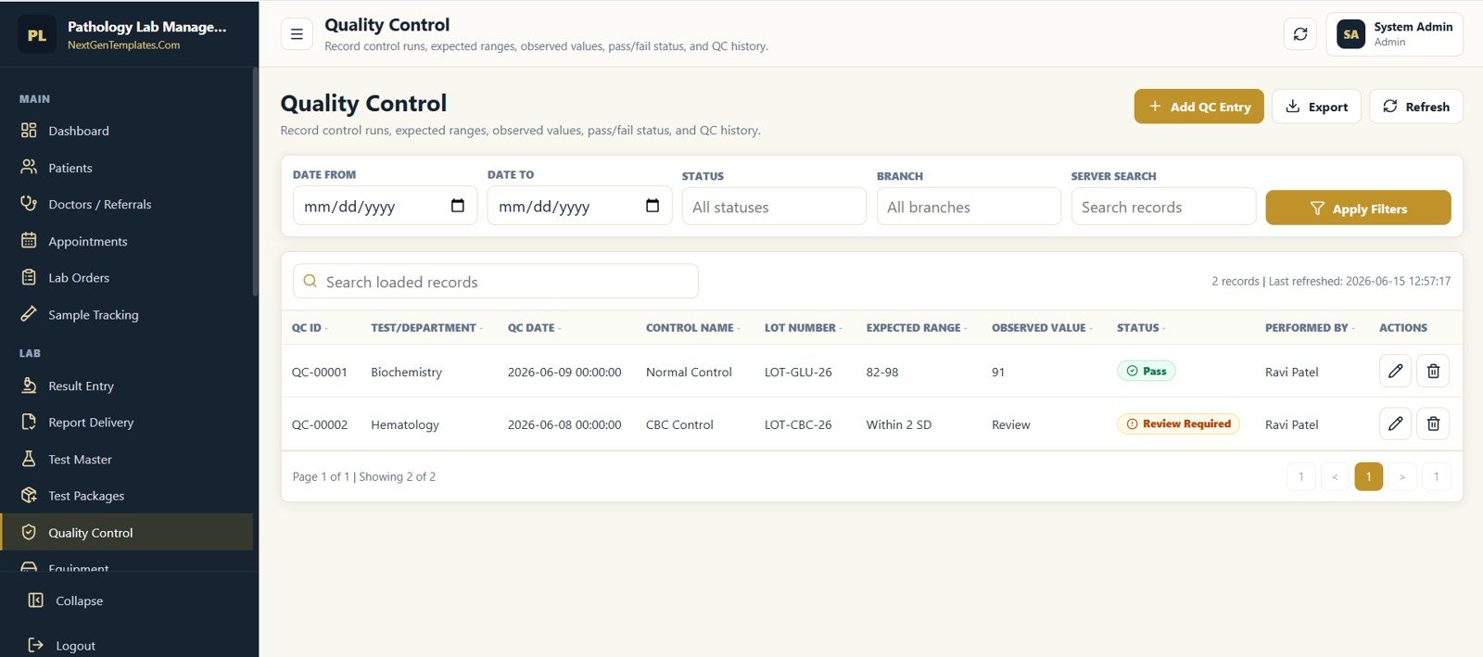
Task: Open the All branches dropdown
Action: pyautogui.click(x=969, y=207)
